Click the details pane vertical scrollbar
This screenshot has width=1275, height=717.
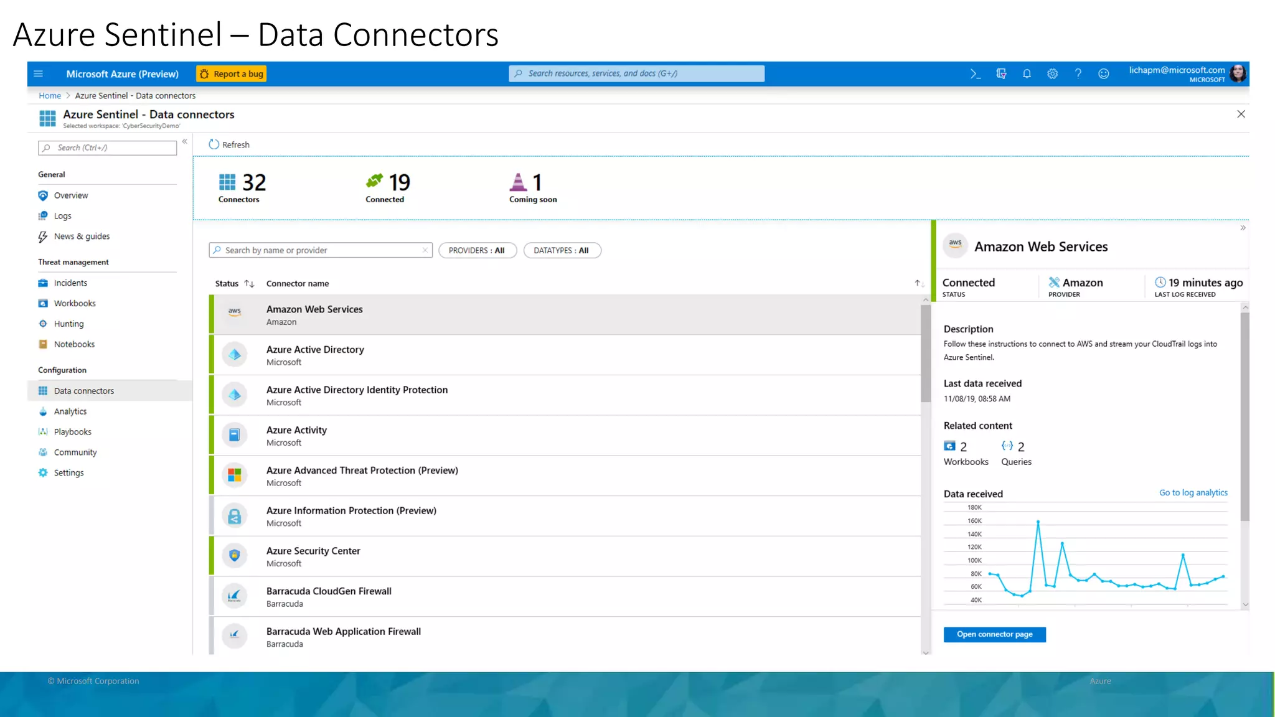[x=1244, y=417]
